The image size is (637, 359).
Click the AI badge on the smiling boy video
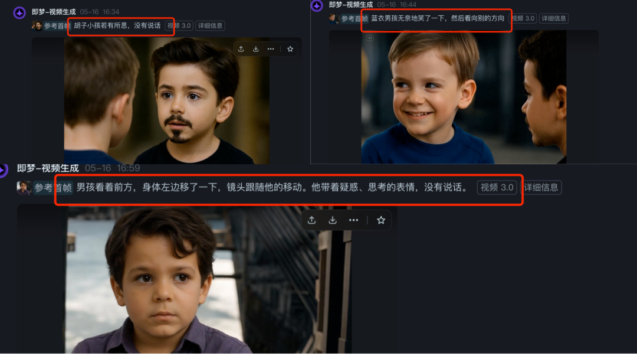pyautogui.click(x=370, y=38)
